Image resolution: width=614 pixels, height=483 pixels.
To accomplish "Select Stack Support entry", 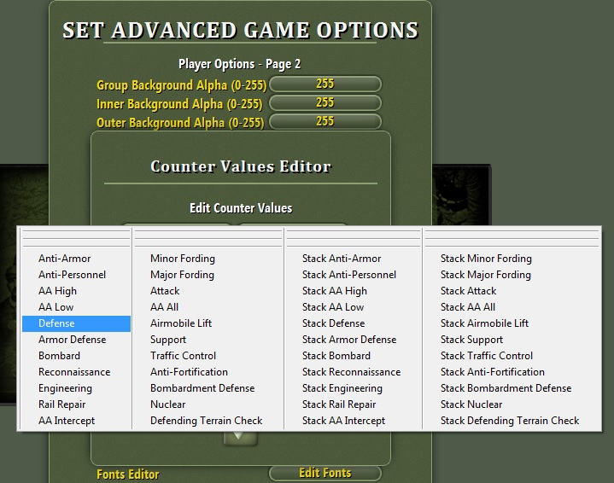I will [x=512, y=340].
